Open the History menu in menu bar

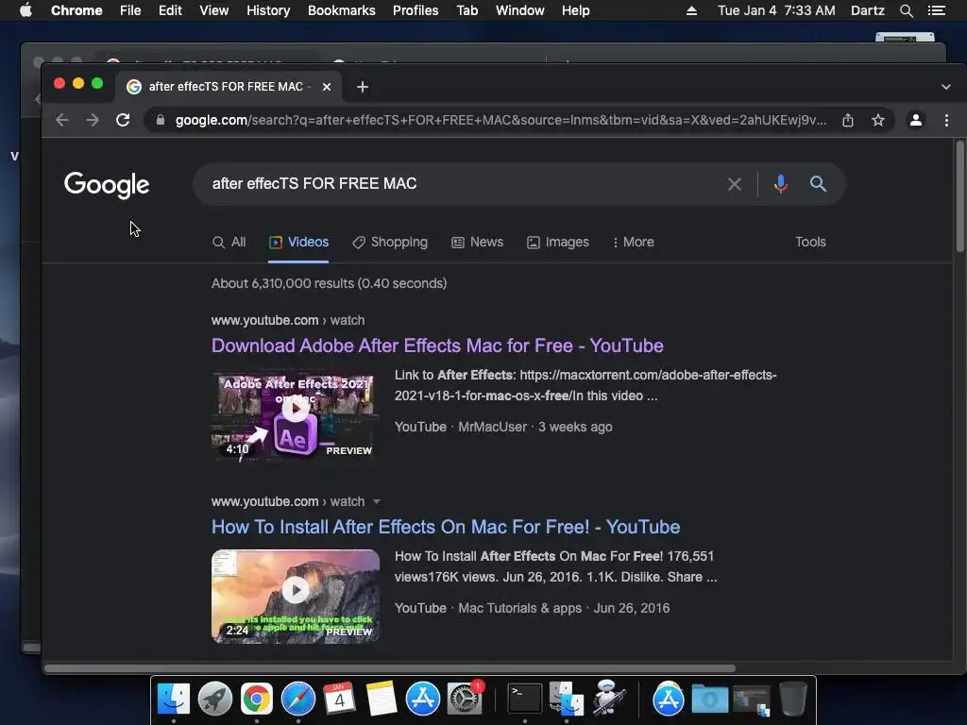click(268, 10)
